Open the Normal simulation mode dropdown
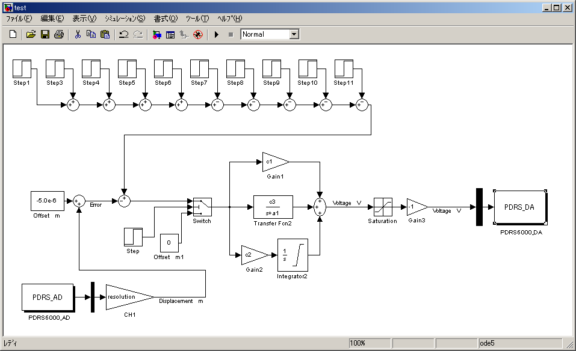Image resolution: width=576 pixels, height=351 pixels. click(294, 34)
